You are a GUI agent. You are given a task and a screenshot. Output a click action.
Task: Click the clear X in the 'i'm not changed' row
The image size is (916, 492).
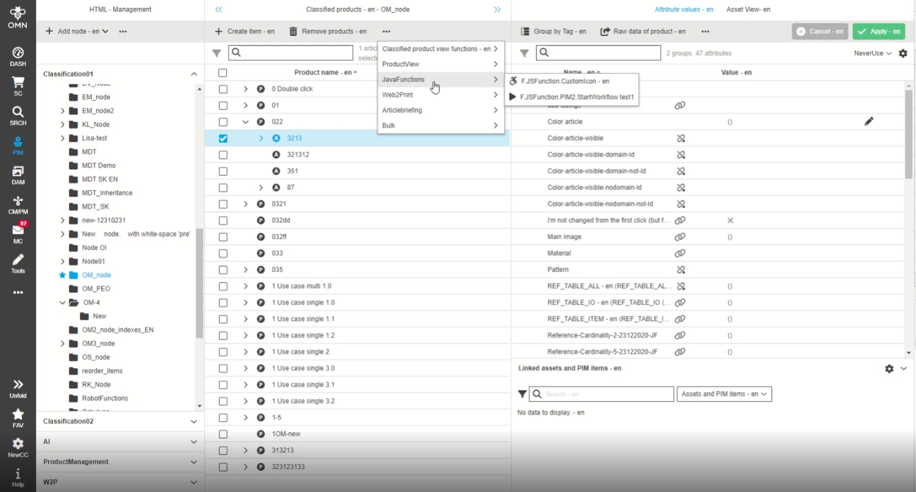tap(730, 220)
